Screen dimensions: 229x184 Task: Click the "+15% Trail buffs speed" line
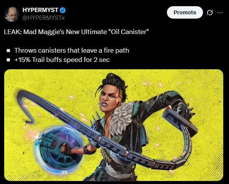62,60
